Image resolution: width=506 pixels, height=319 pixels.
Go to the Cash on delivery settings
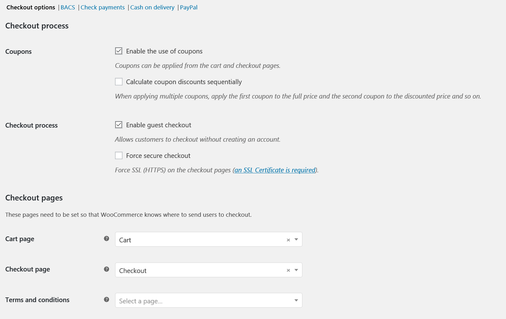click(x=152, y=8)
